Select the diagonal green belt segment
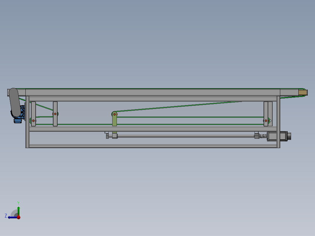This screenshot has width=315, height=236. 179,106
